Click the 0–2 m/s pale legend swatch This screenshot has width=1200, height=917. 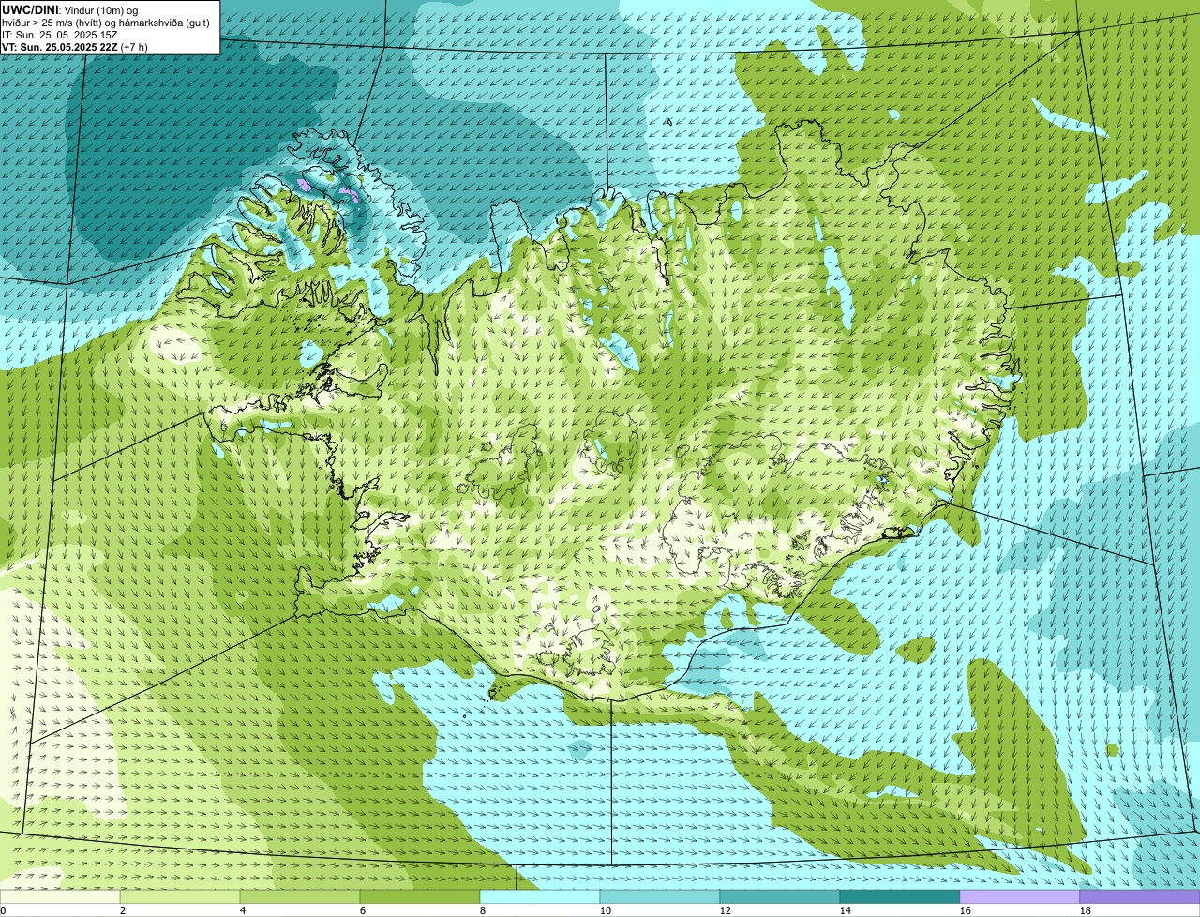60,896
